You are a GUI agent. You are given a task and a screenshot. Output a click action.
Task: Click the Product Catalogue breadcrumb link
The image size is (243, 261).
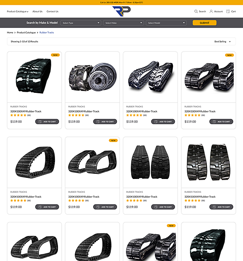[26, 32]
